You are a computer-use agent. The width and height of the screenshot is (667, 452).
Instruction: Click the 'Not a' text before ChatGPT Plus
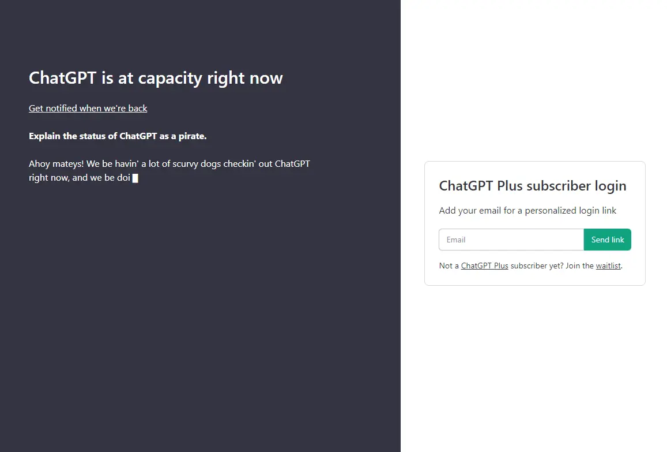449,266
